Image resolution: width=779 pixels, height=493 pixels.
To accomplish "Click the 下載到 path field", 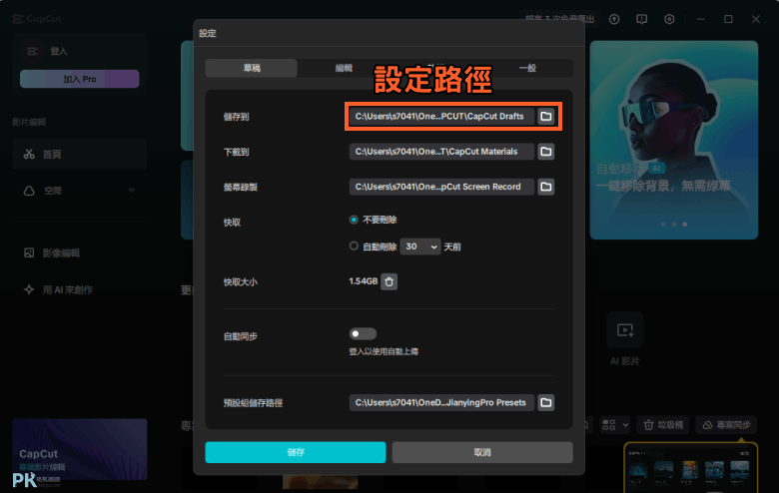I will pyautogui.click(x=441, y=152).
